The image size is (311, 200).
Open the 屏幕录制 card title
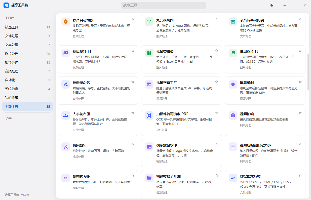pos(247,83)
